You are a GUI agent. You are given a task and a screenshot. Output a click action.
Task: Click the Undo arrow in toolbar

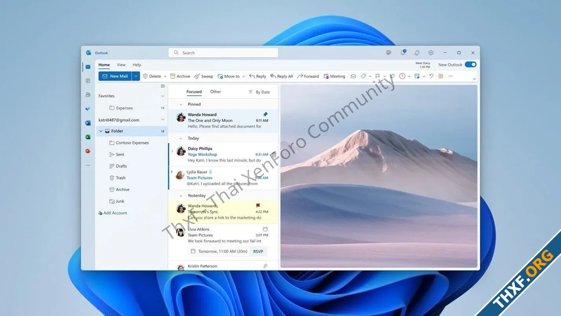click(x=431, y=76)
